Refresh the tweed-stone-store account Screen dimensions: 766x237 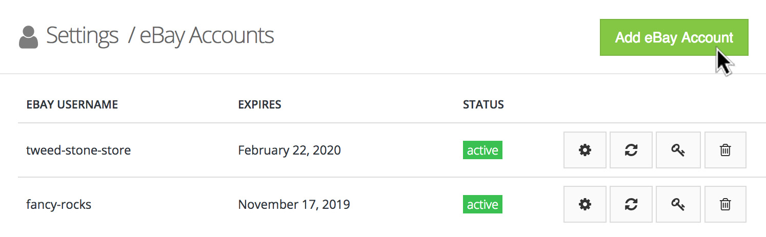click(x=631, y=150)
